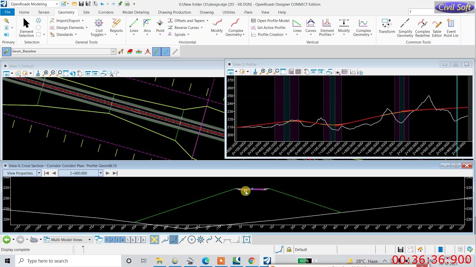Open the File tab
Screen dimensions: 476x267
coord(7,12)
